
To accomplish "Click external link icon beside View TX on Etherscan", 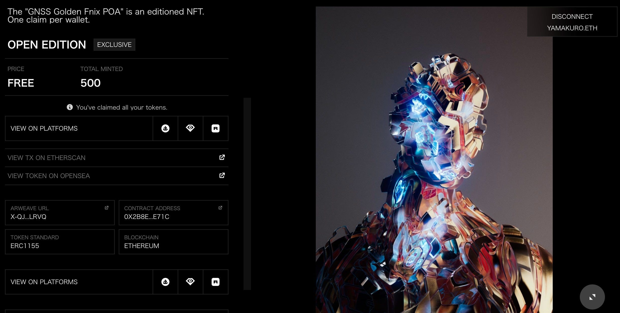I will tap(222, 157).
